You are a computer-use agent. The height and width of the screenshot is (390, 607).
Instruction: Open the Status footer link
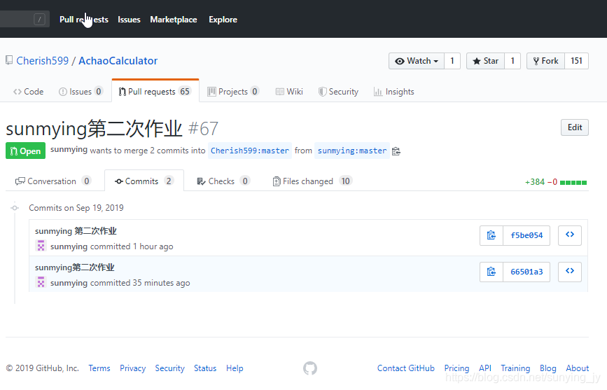coord(205,368)
